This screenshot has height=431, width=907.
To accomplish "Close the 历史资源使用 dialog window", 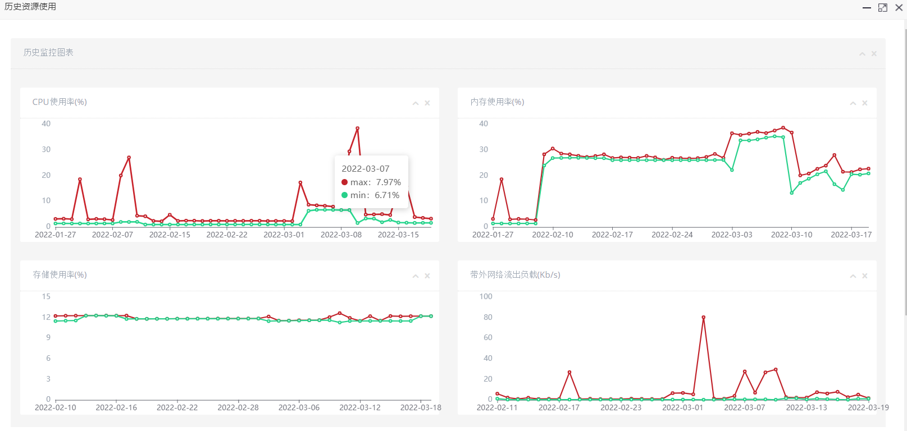I will (899, 8).
